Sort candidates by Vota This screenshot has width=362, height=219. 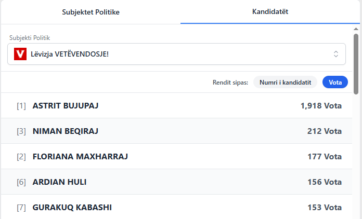335,82
